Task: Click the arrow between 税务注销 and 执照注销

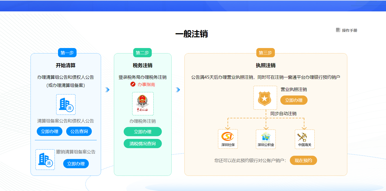Action: [178, 90]
